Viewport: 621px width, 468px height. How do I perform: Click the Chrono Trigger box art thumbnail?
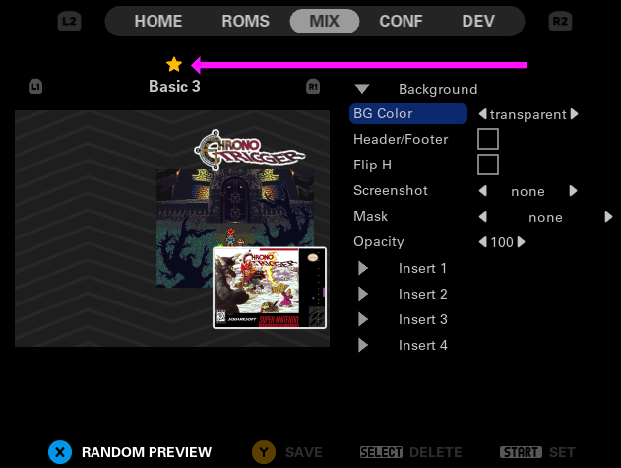(270, 288)
